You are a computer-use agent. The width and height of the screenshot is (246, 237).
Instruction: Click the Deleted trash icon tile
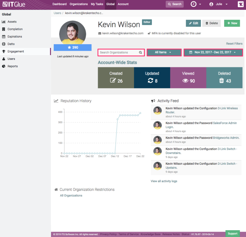221,81
